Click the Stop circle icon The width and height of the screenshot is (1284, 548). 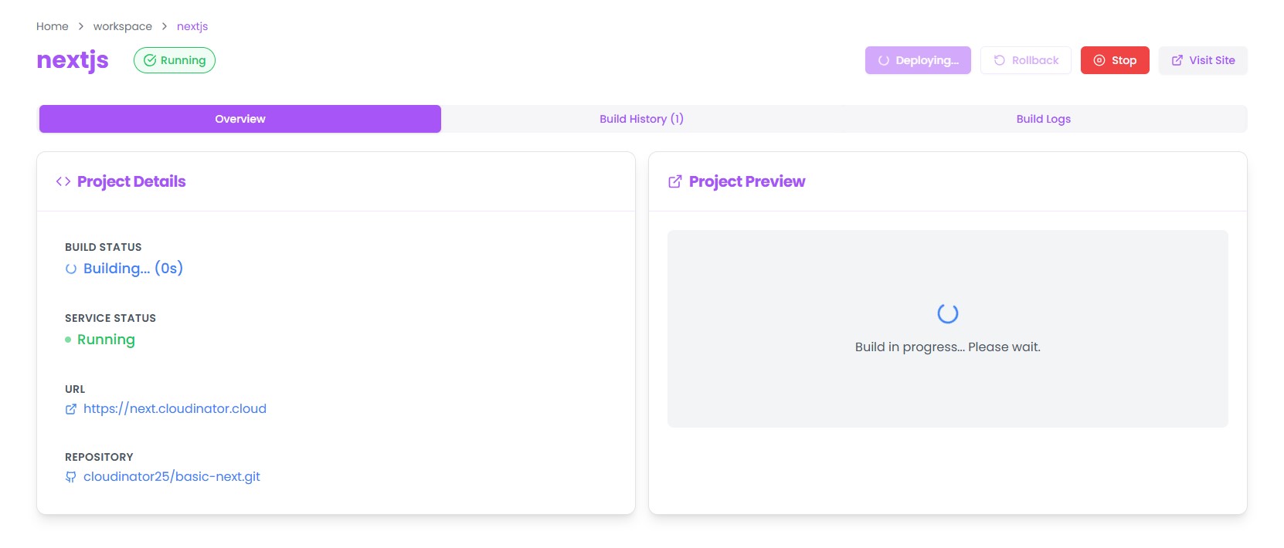[1099, 60]
